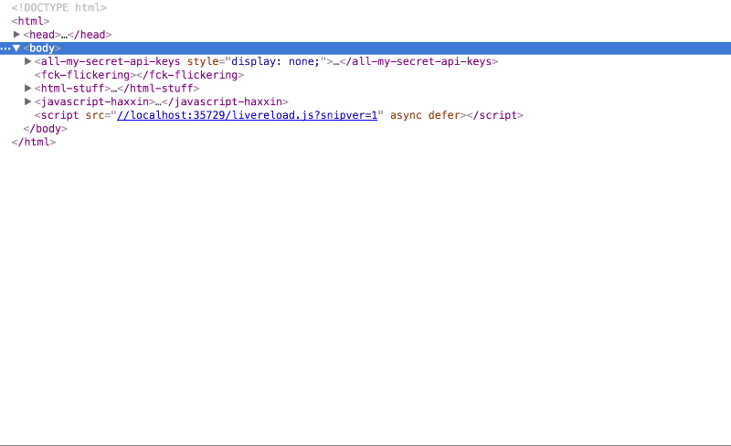
Task: Click the closing head tag
Action: (90, 35)
